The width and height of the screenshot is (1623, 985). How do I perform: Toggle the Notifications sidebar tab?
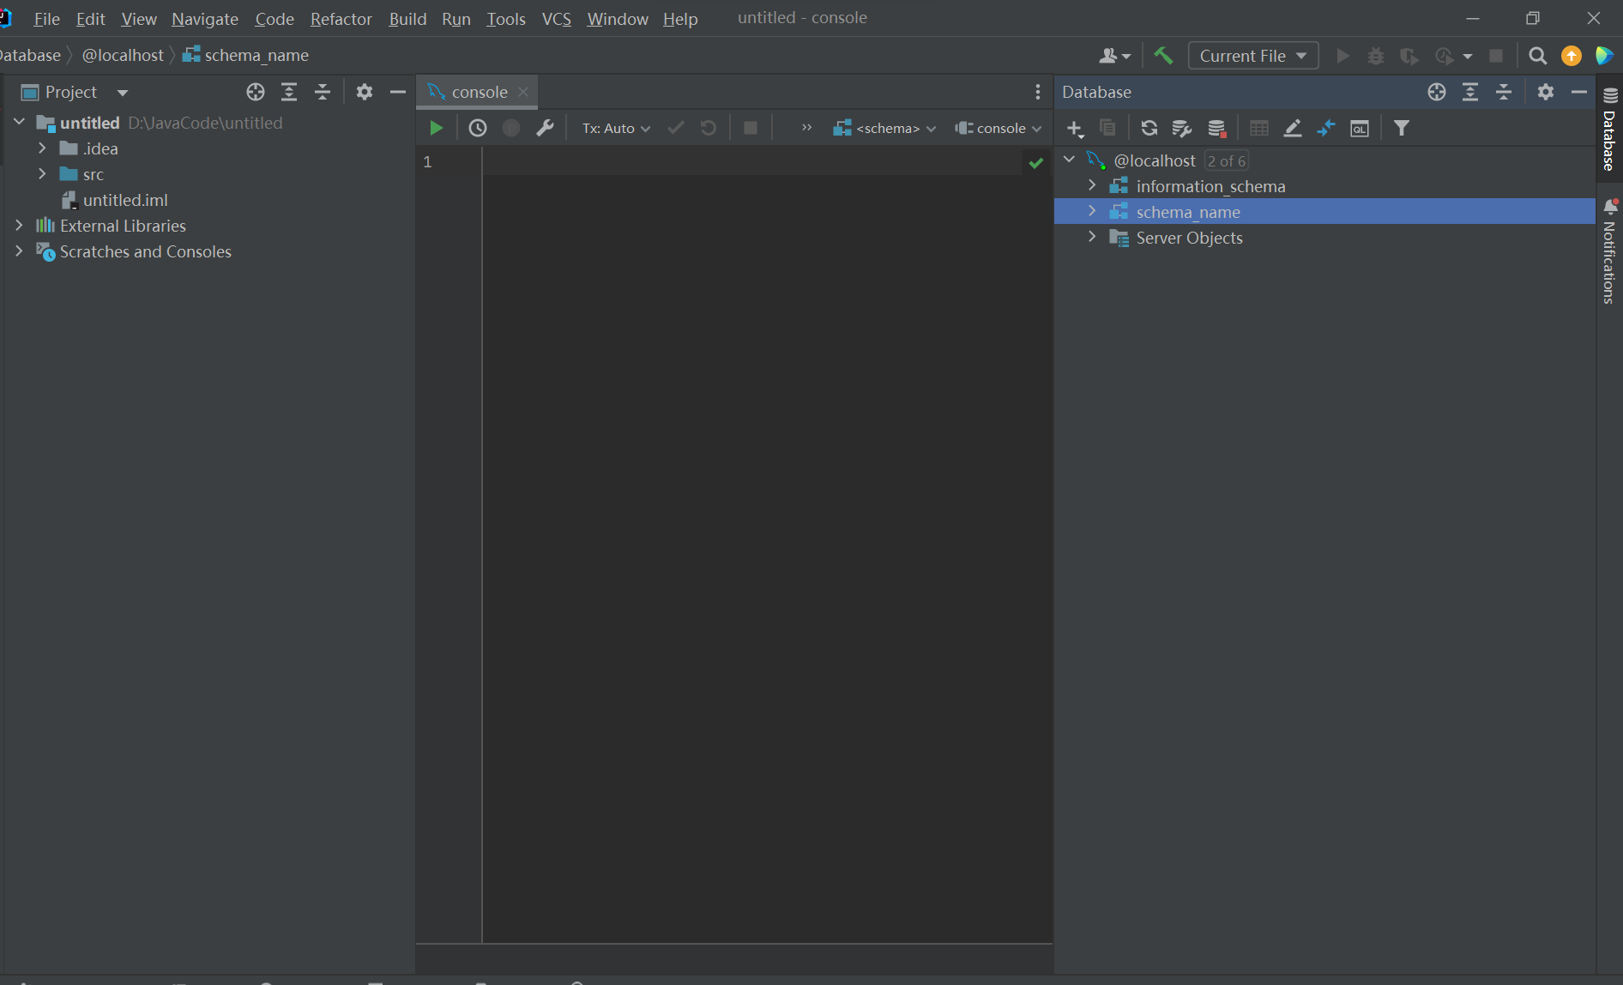[x=1610, y=251]
